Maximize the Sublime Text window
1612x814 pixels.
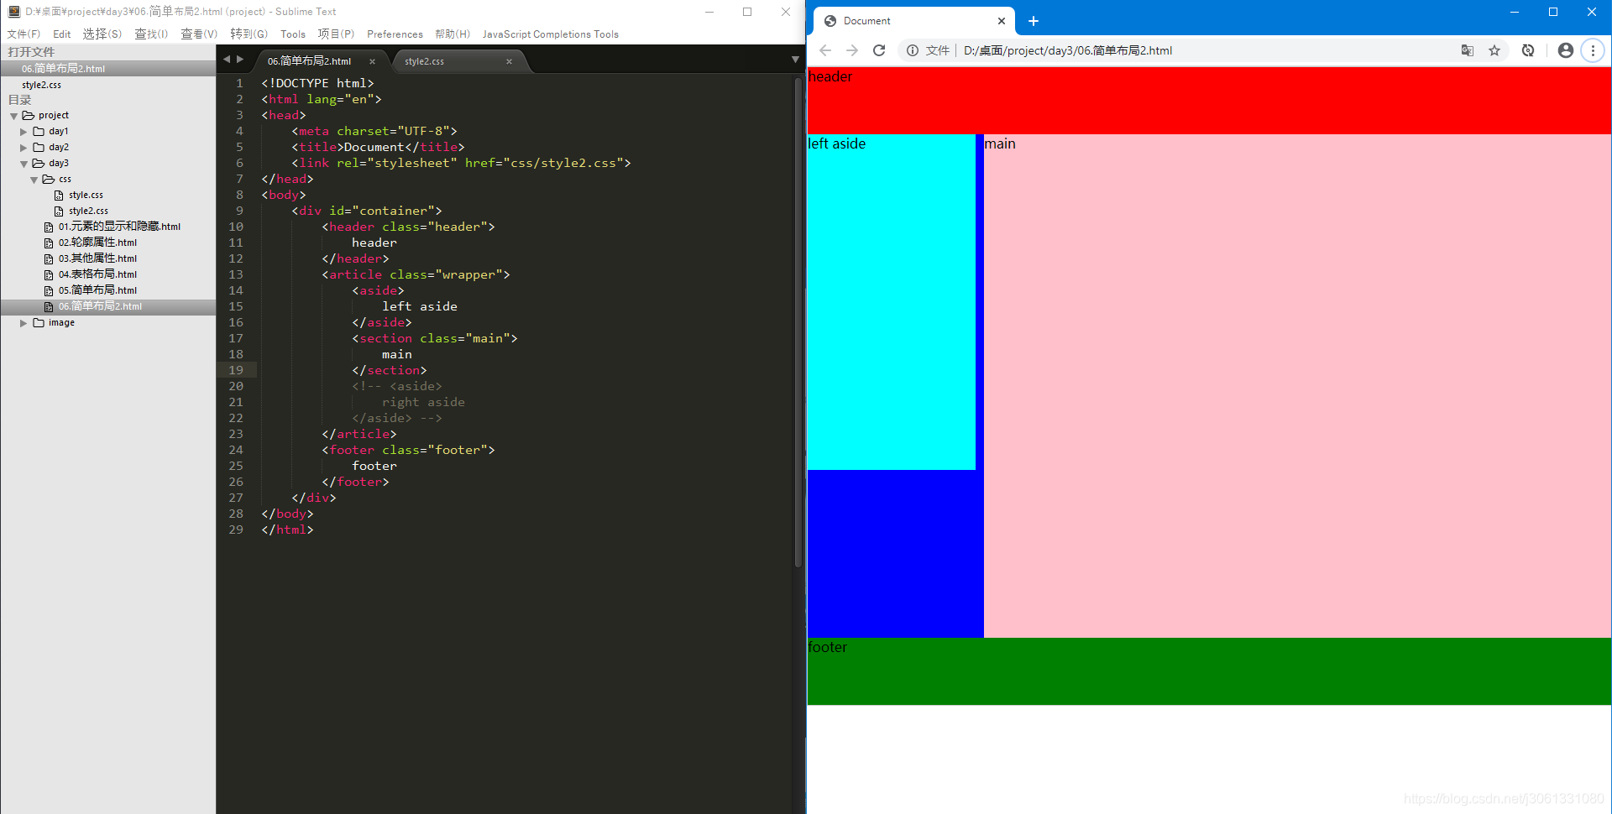(747, 12)
